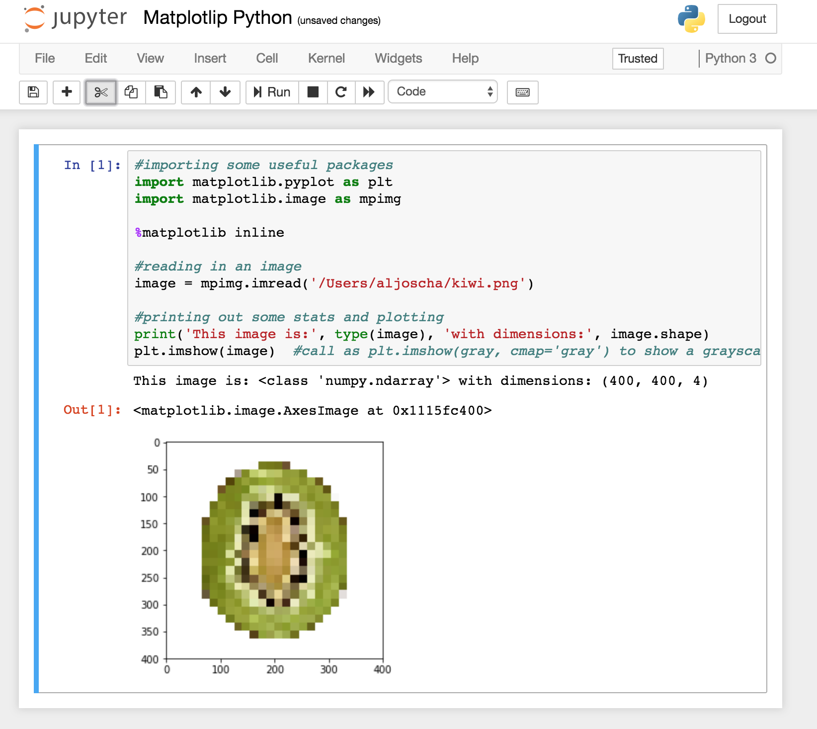The height and width of the screenshot is (729, 817).
Task: Save notebook with the floppy disk icon
Action: click(x=33, y=92)
